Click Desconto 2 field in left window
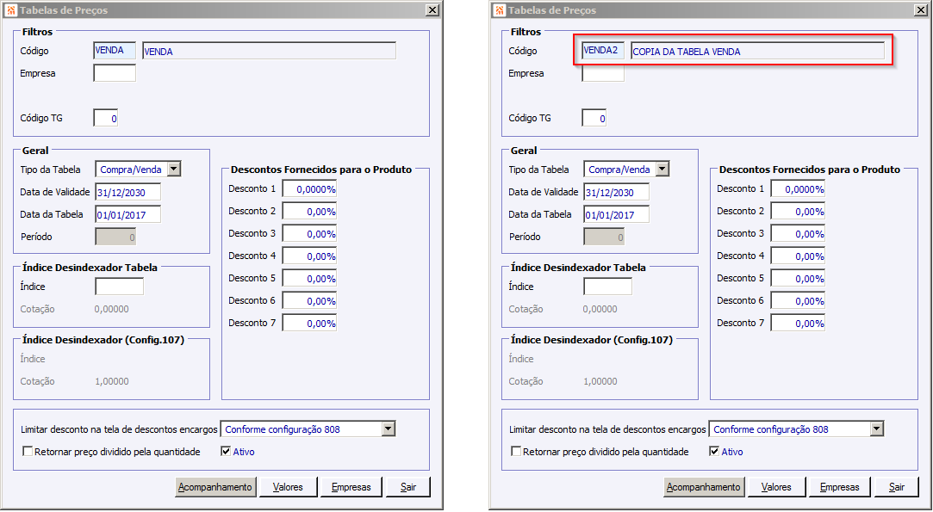This screenshot has height=512, width=933. (x=309, y=211)
